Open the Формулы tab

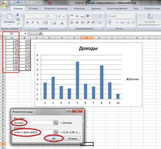[79, 9]
